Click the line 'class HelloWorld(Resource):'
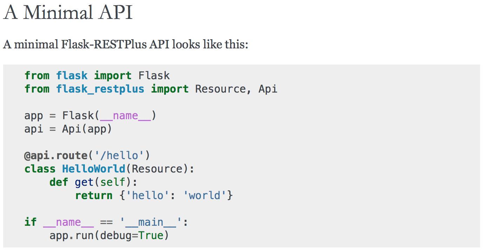484x251 pixels. point(109,169)
